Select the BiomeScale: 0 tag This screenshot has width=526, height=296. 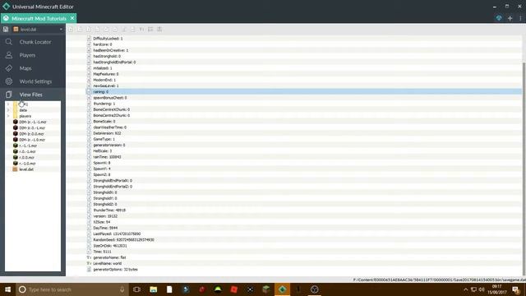point(104,122)
